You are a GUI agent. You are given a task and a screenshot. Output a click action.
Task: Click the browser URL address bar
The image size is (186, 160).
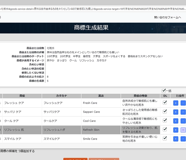[x=93, y=2]
